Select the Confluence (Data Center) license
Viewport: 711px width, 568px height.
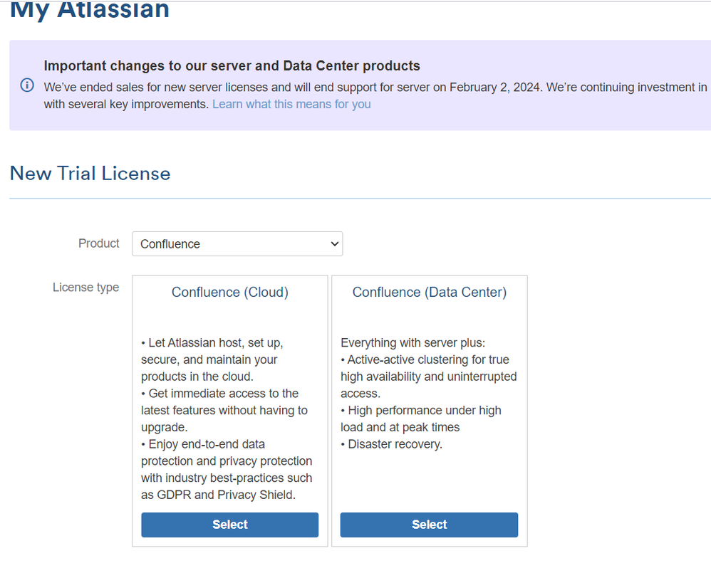pyautogui.click(x=429, y=525)
